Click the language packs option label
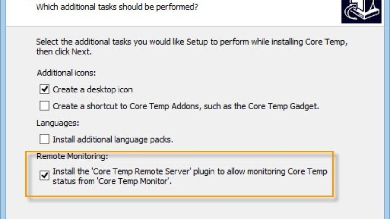Image resolution: width=390 pixels, height=219 pixels. click(113, 139)
